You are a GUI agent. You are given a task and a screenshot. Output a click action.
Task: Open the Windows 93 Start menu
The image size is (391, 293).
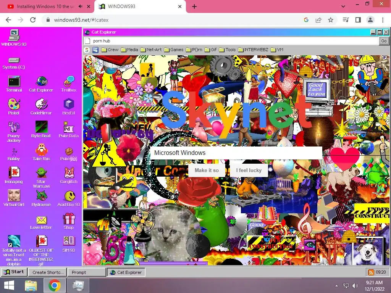coord(14,272)
